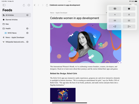
Task: Click the Behind the Design: Rebel Girls heading
Action: coord(63,74)
